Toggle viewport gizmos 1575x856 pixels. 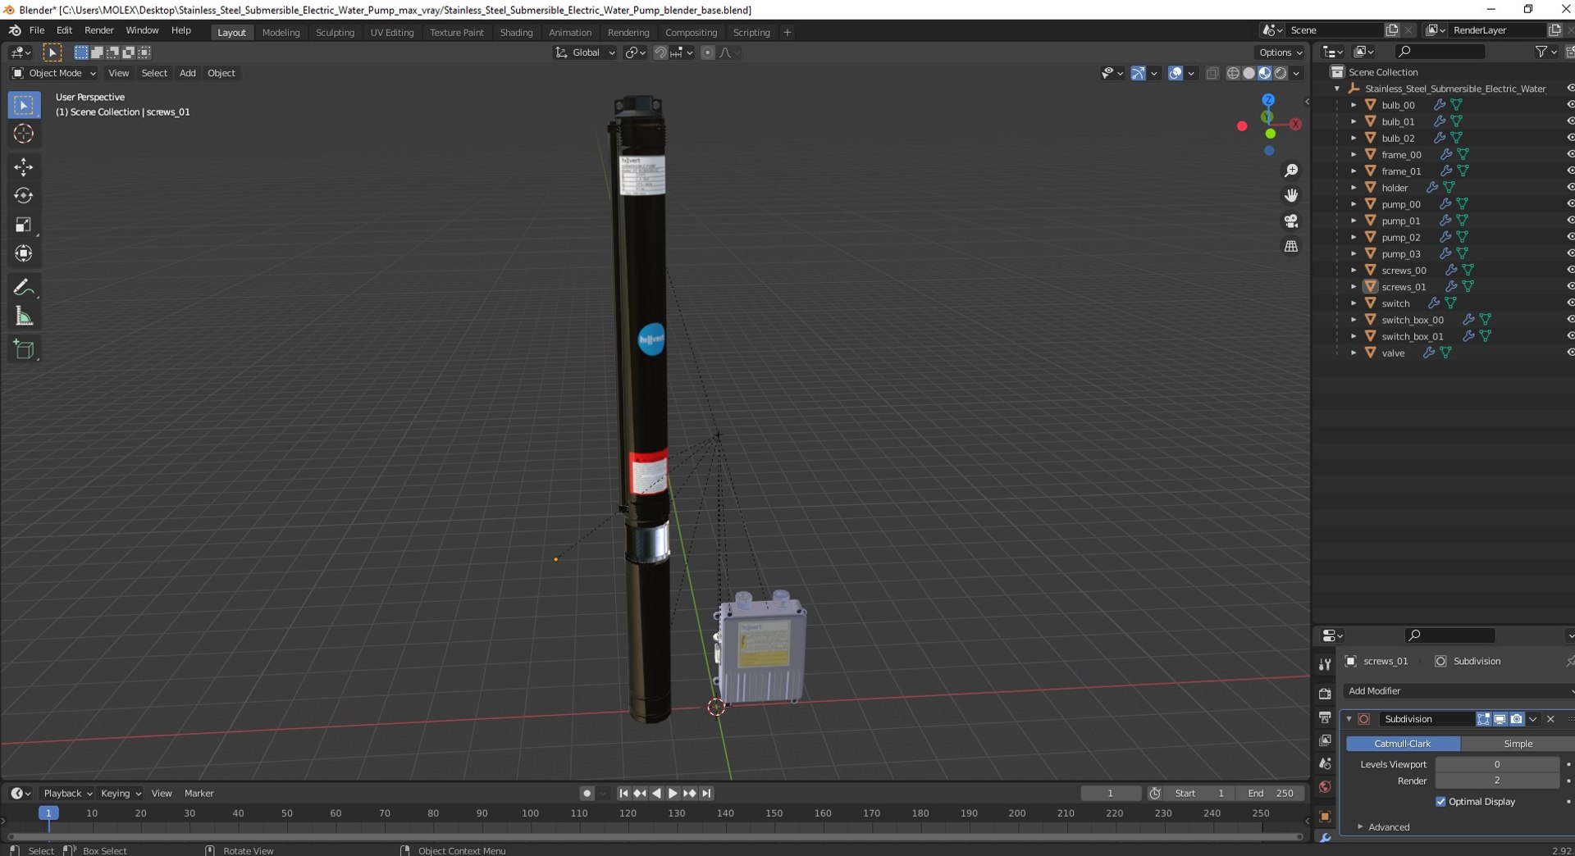[1138, 74]
